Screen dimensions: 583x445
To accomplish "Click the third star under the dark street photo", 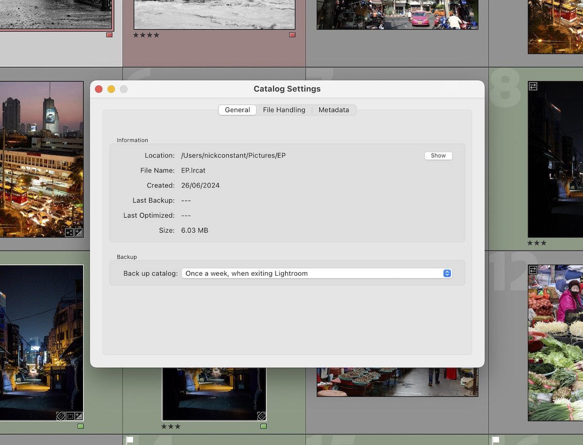I will (x=543, y=243).
